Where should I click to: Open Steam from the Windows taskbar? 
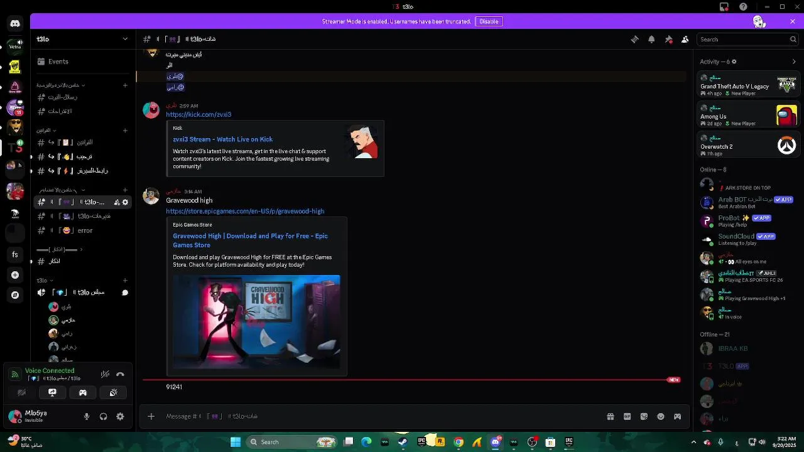tap(403, 442)
